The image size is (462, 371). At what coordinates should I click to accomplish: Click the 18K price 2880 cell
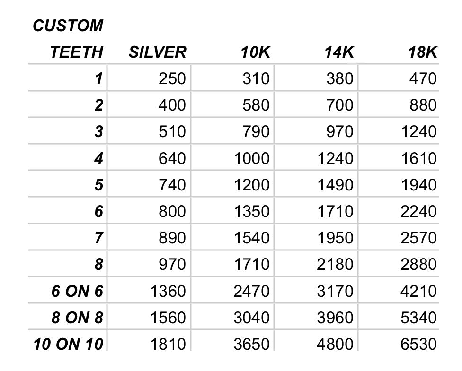coord(418,264)
